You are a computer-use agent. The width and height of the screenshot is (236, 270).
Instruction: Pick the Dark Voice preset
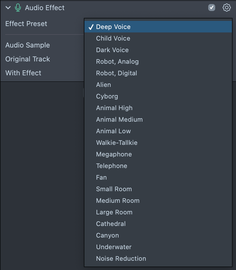point(112,50)
